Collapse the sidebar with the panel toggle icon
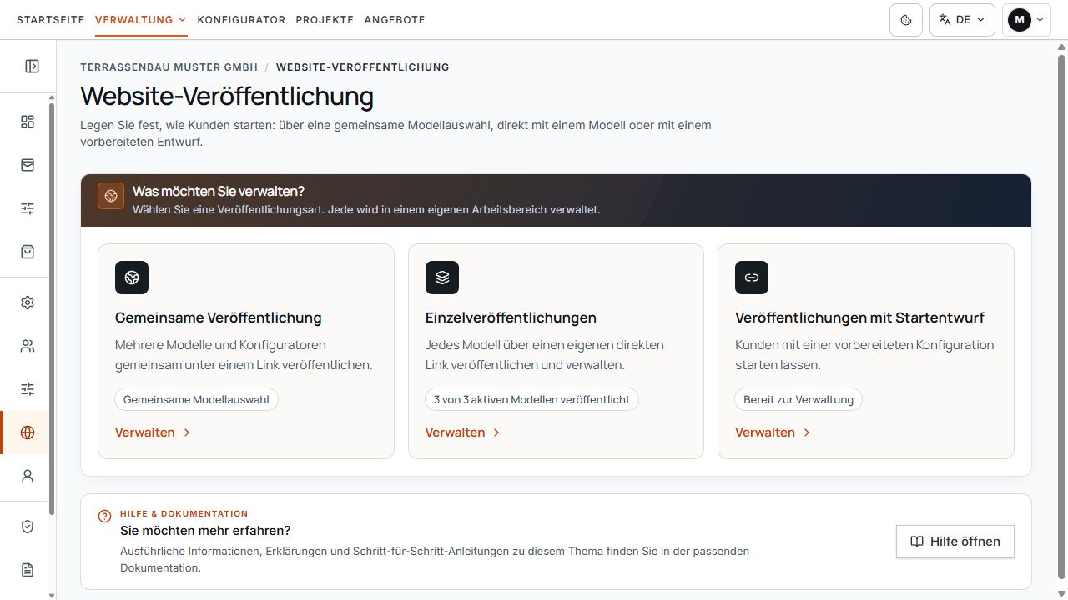 click(x=32, y=66)
